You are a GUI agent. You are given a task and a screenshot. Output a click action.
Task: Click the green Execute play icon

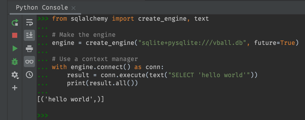pos(15,48)
